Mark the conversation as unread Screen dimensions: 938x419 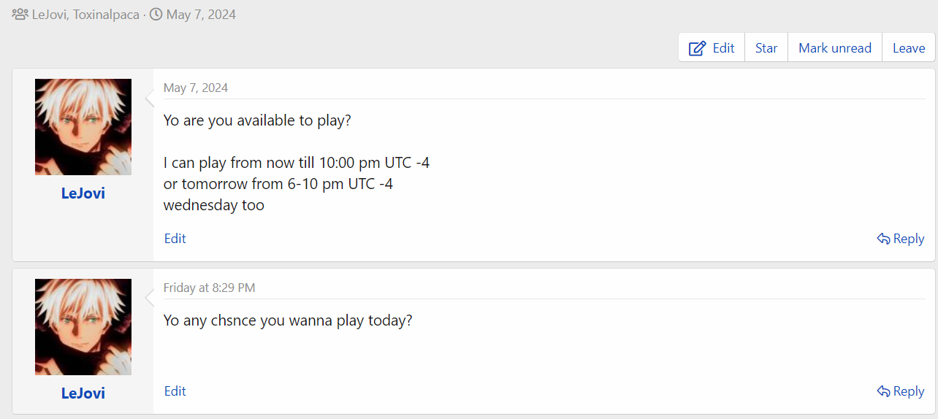(835, 47)
